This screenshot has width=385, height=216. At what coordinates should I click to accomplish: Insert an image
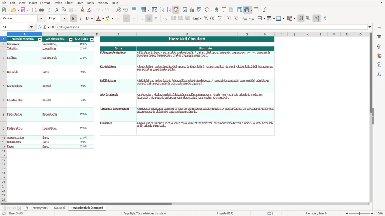click(185, 10)
